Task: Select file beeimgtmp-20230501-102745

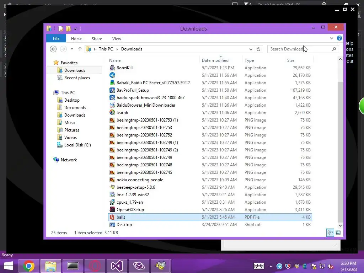Action: pyautogui.click(x=144, y=172)
